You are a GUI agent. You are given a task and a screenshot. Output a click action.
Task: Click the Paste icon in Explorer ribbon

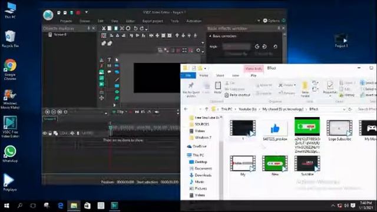click(x=218, y=85)
